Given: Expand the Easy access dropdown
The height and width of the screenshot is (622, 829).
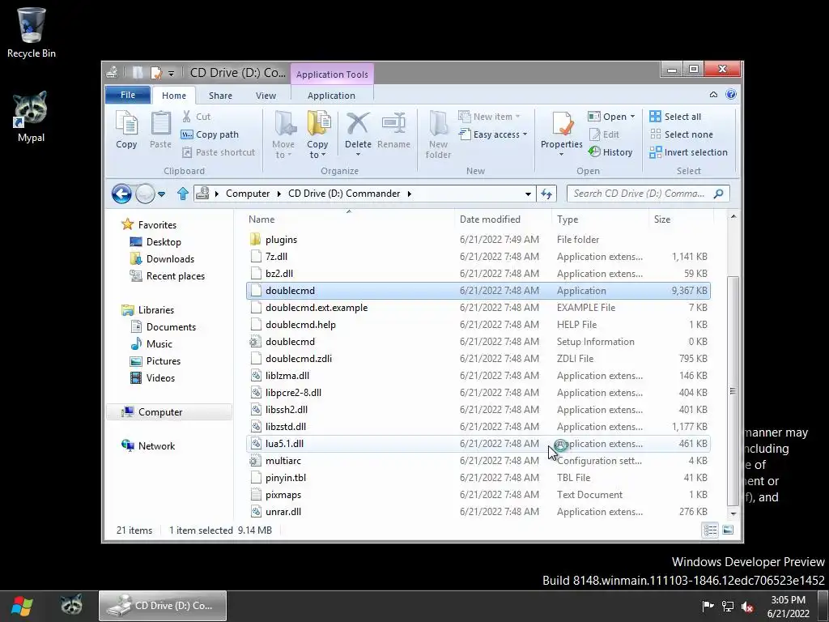Looking at the screenshot, I should pos(493,134).
